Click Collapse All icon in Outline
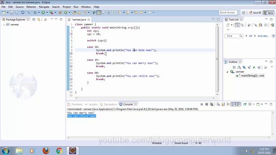Screen dimensions: 276x155 234,67
